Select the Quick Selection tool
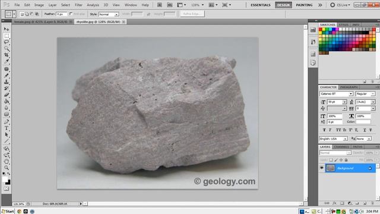Screen dimensions: 380x214 7,49
